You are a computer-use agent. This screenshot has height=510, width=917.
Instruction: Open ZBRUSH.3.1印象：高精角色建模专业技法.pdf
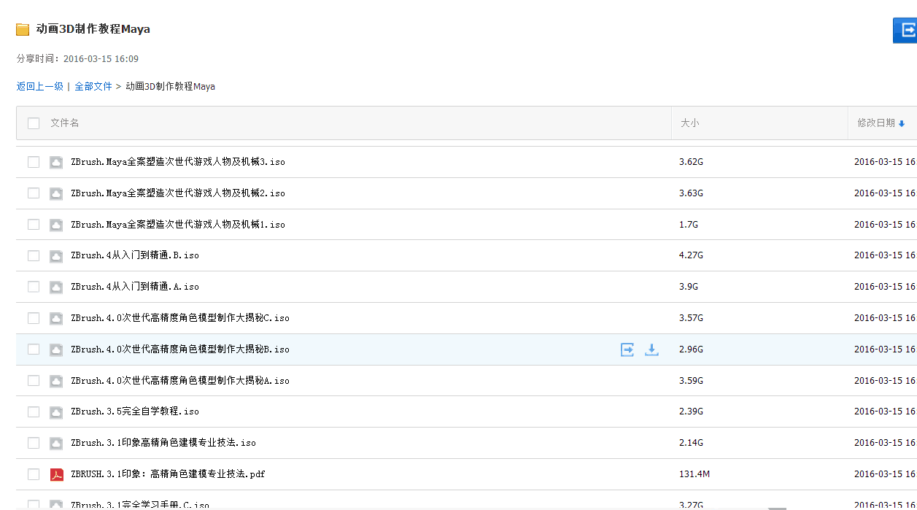click(168, 474)
